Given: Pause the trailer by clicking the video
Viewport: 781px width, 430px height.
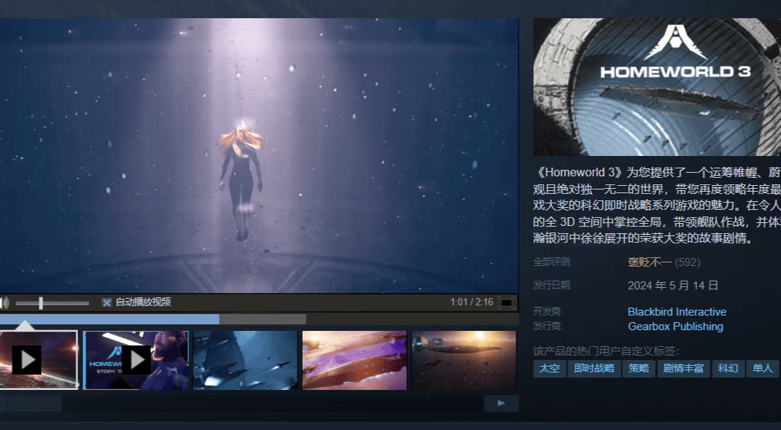Looking at the screenshot, I should point(259,156).
